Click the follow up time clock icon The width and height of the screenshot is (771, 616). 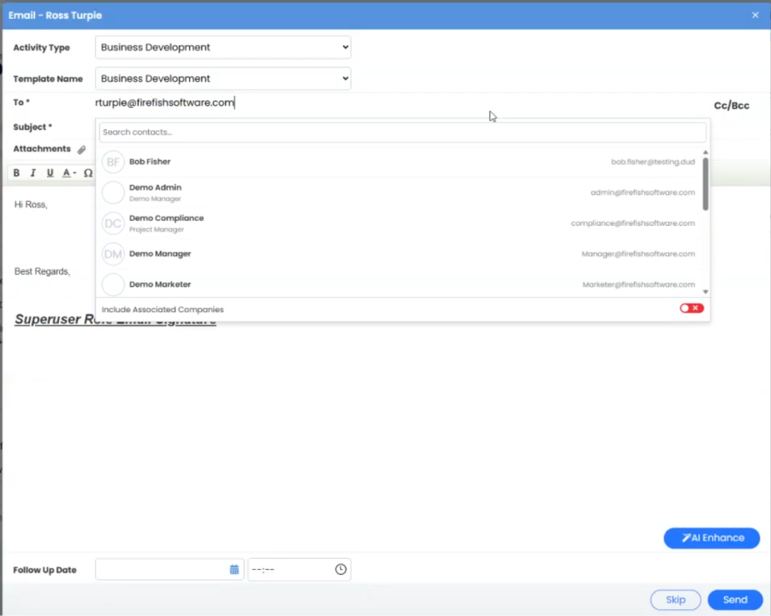[341, 570]
